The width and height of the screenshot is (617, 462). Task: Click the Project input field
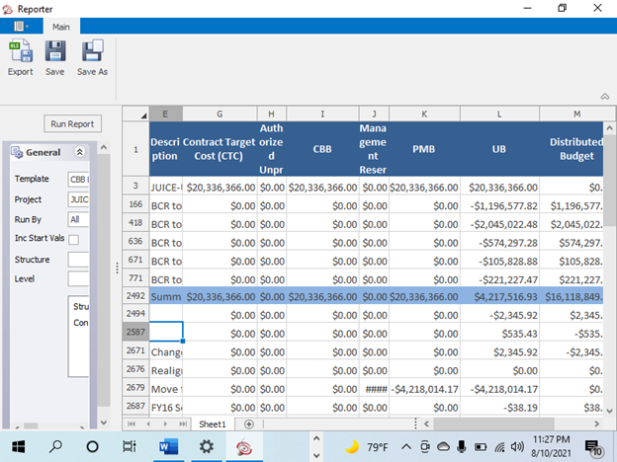pos(79,199)
